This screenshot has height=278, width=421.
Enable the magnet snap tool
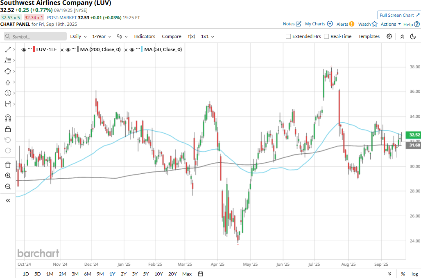pos(8,118)
